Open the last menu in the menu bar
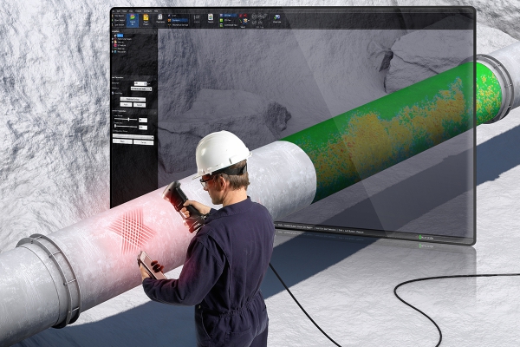Screen dimensions: 520x347 pyautogui.click(x=156, y=11)
